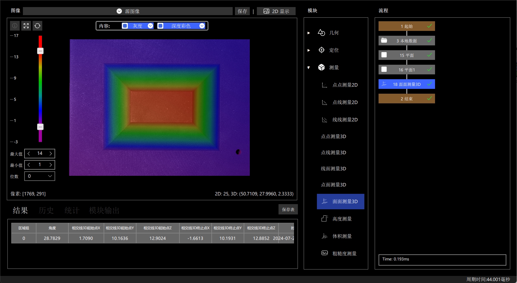Decrease the 最大值 value
The width and height of the screenshot is (517, 283).
(29, 154)
